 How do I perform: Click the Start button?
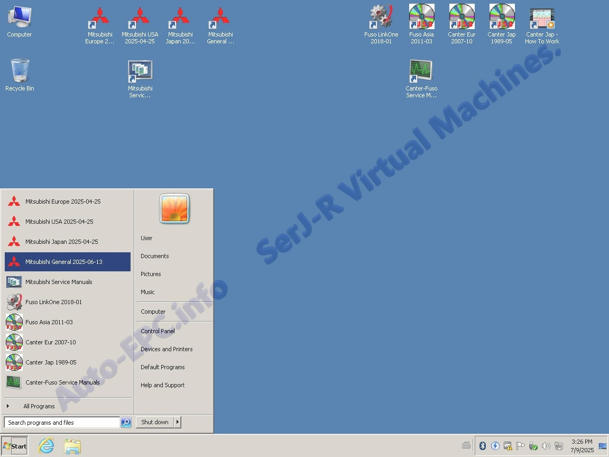coord(15,446)
